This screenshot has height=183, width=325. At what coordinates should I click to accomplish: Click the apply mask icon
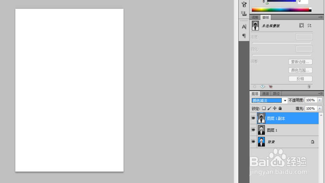263,87
